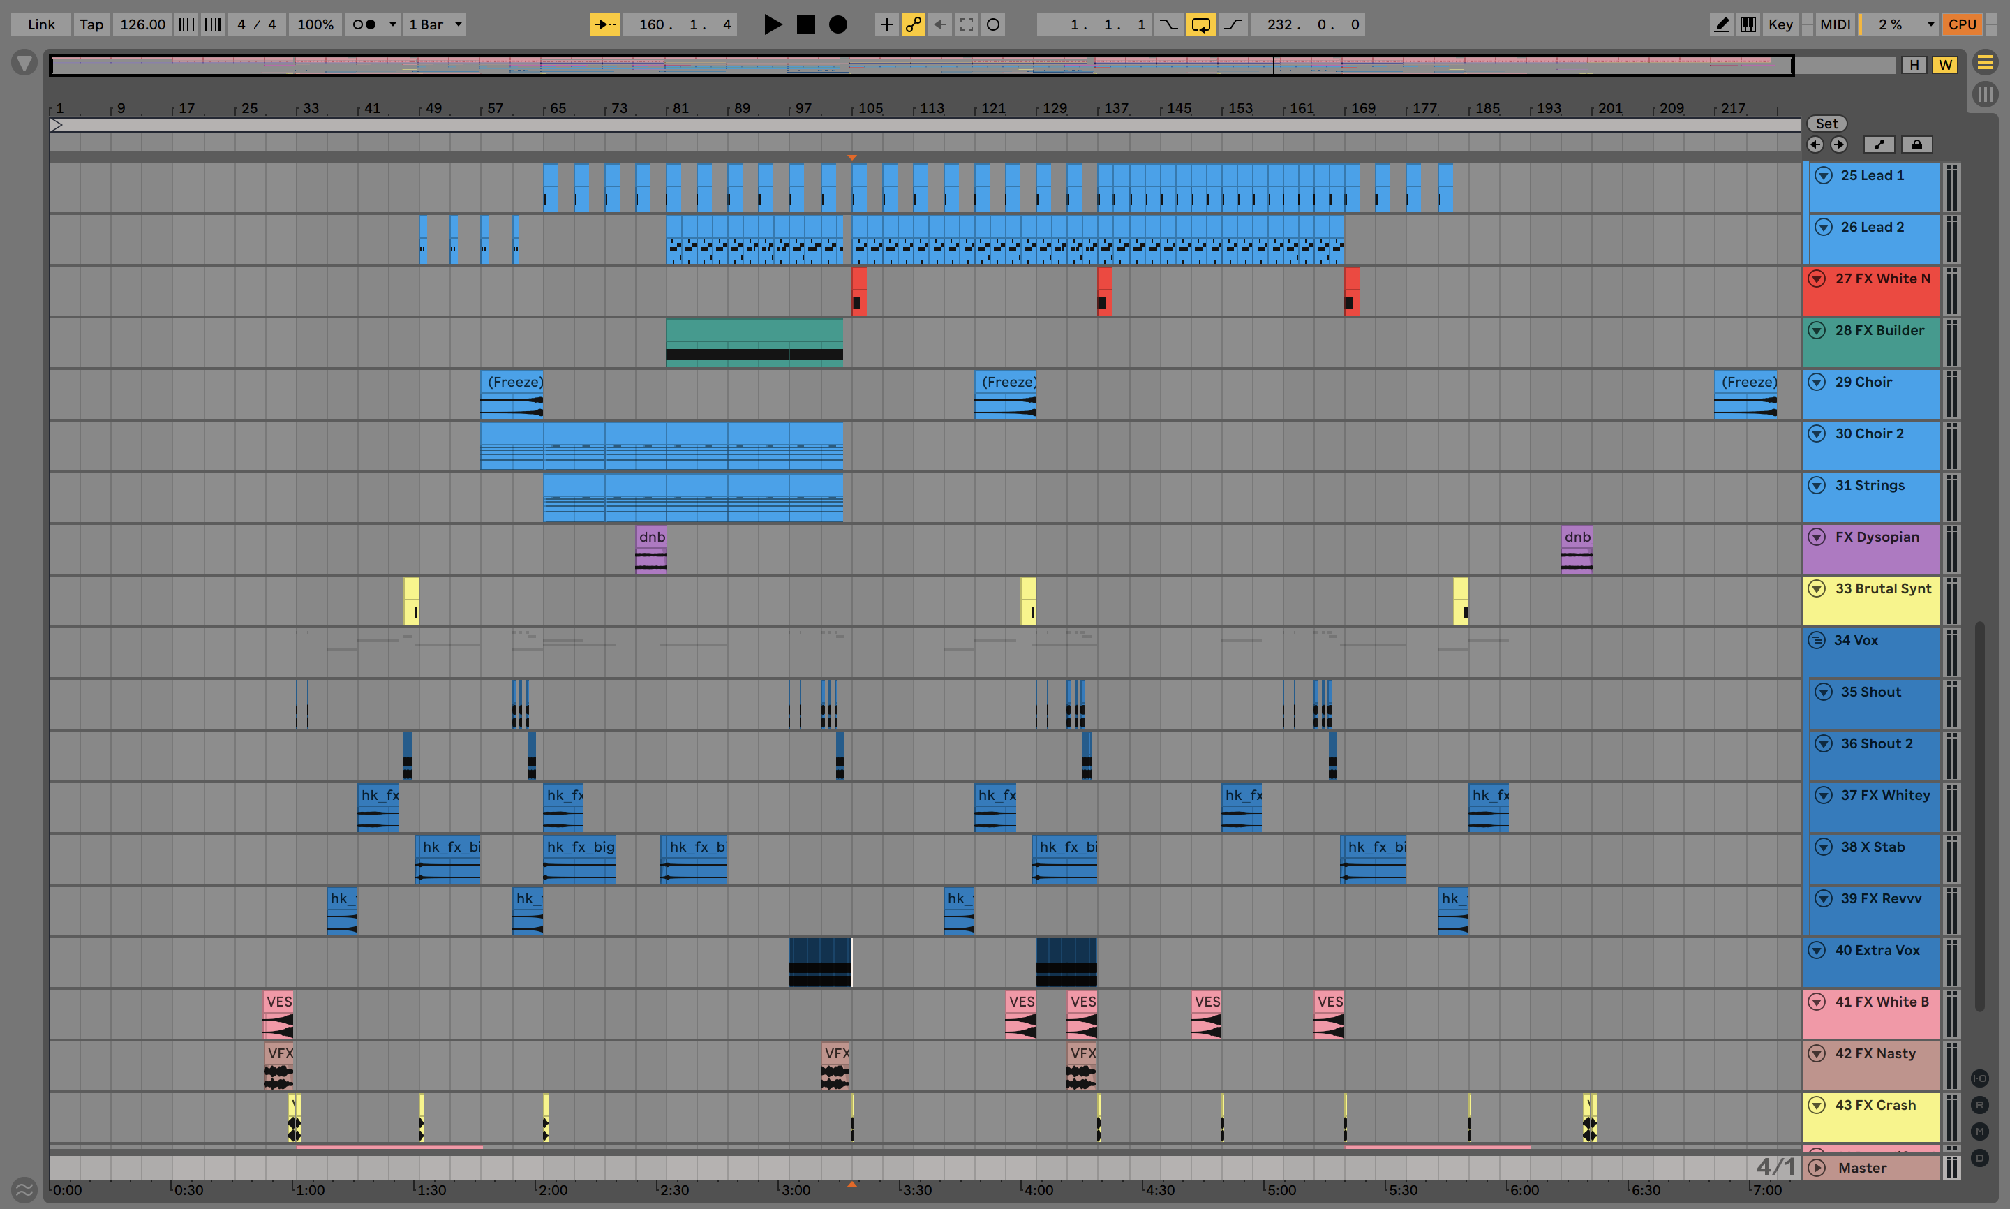2010x1209 pixels.
Task: Click the Set locator button
Action: [x=1826, y=124]
